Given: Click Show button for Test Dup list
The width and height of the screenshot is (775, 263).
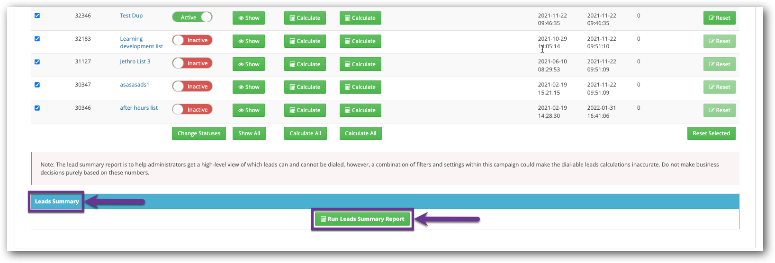Looking at the screenshot, I should click(x=249, y=18).
